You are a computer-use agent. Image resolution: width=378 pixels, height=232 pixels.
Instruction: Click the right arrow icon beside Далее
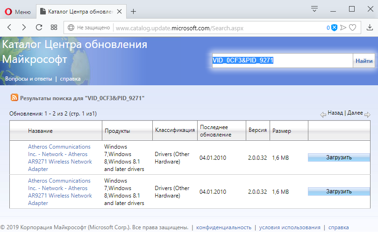point(367,115)
